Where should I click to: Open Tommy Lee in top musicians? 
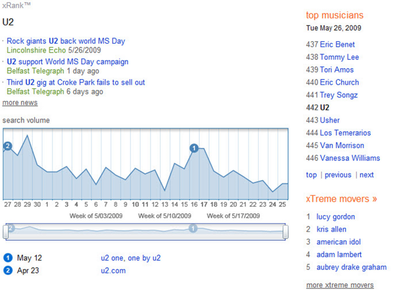(x=339, y=57)
